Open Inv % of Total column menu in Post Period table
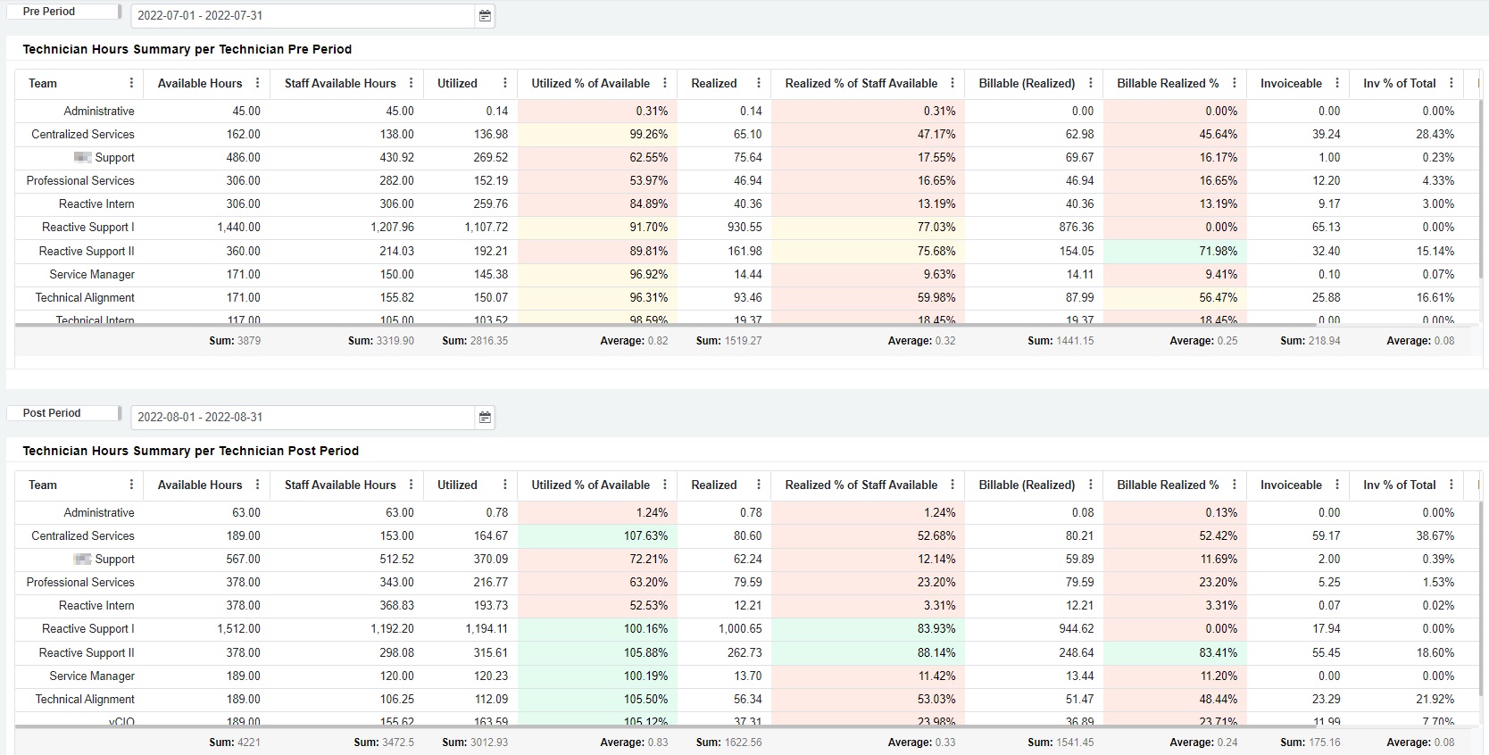The width and height of the screenshot is (1489, 755). point(1452,485)
